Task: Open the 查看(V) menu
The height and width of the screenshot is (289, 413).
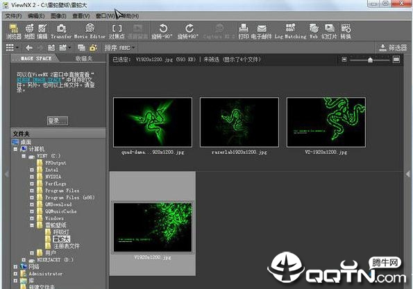Action: (81, 16)
